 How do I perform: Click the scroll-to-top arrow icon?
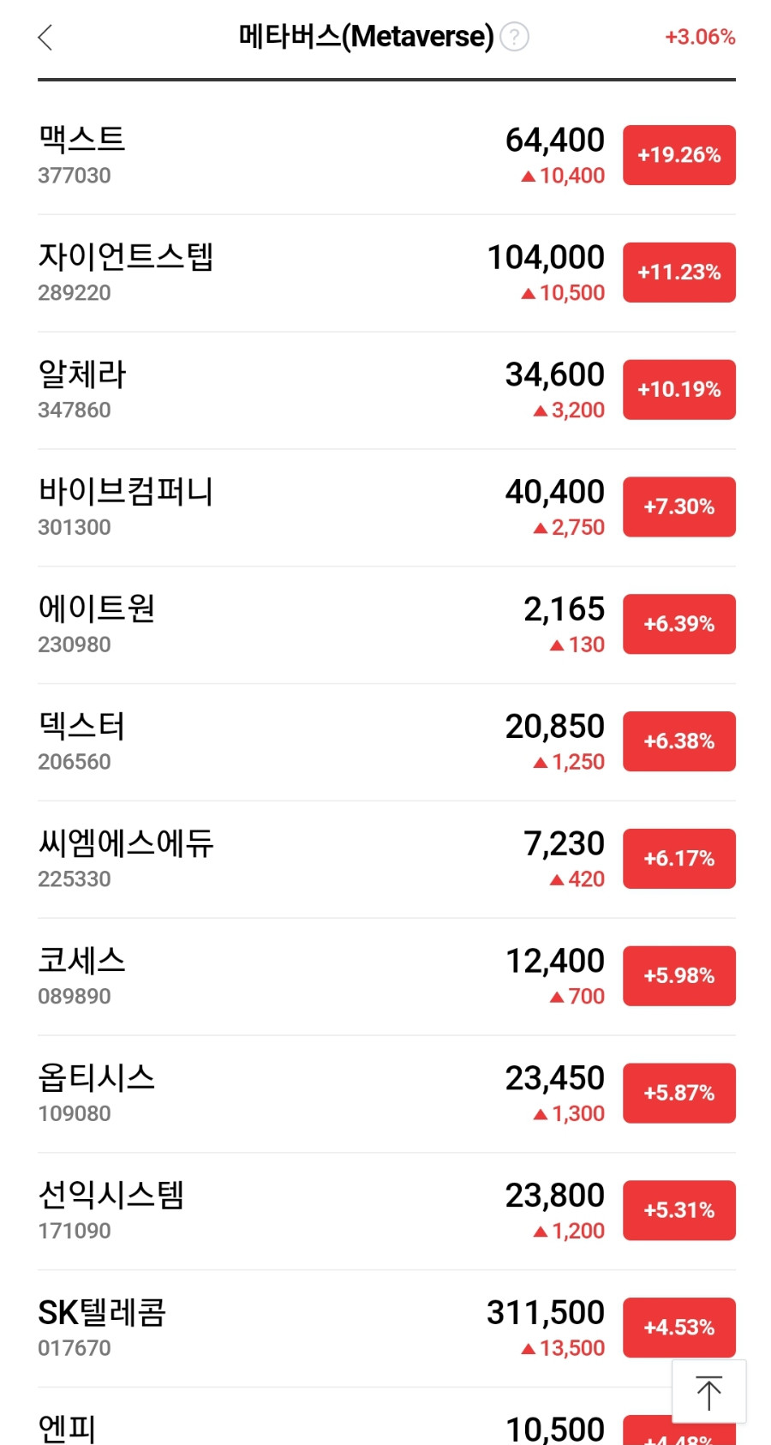(x=708, y=1392)
